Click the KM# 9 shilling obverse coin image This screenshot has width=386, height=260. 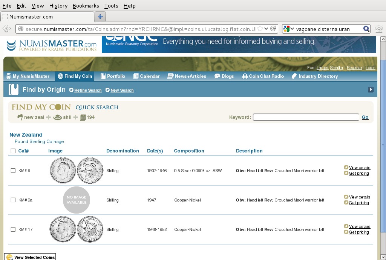[x=63, y=171]
